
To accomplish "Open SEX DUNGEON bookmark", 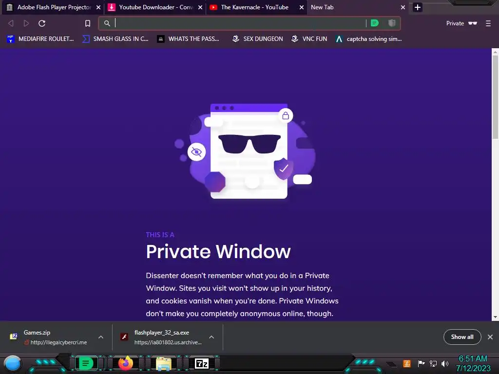I will point(257,39).
